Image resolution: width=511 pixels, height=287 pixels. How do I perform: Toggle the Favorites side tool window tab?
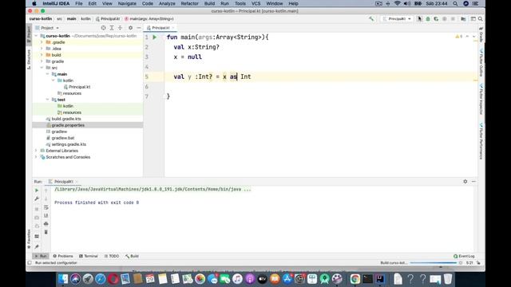click(29, 239)
